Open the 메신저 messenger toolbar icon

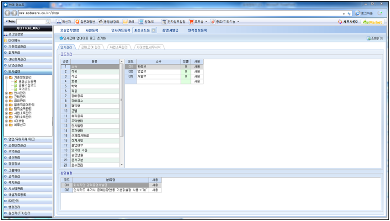[59, 22]
